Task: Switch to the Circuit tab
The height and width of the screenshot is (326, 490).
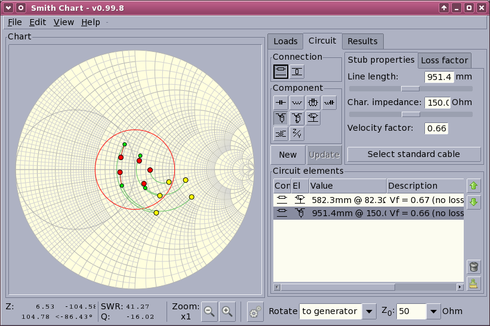Action: click(322, 41)
